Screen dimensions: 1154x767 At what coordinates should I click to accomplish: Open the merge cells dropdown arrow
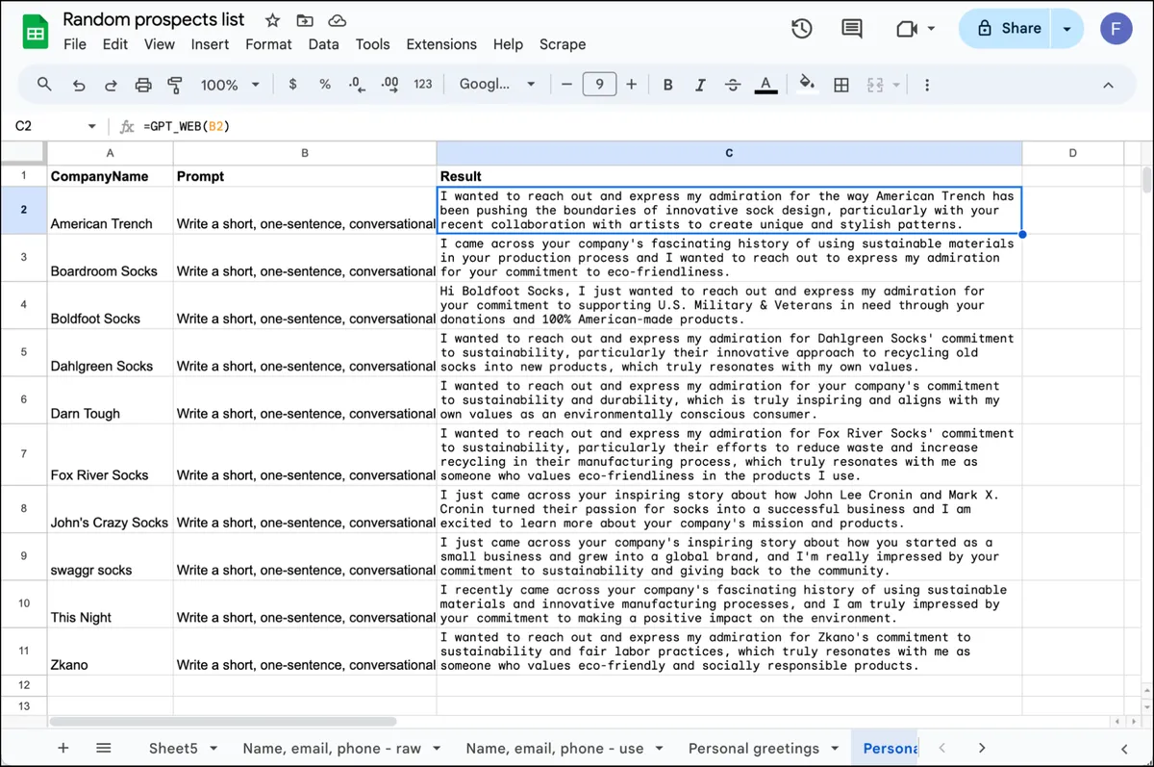click(x=896, y=85)
